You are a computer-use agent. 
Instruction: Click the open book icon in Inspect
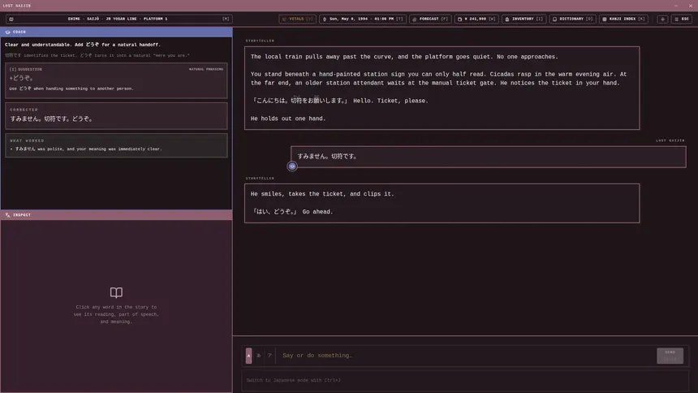(116, 292)
